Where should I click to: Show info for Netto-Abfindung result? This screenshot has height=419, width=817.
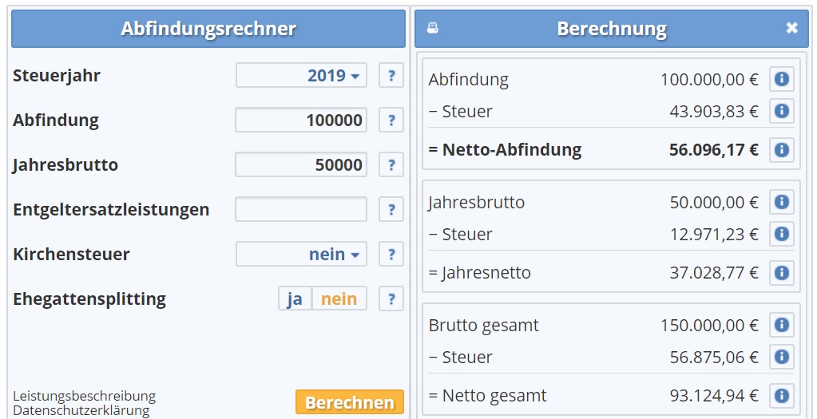[782, 150]
